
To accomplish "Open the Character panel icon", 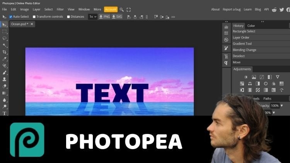I will click(x=226, y=56).
